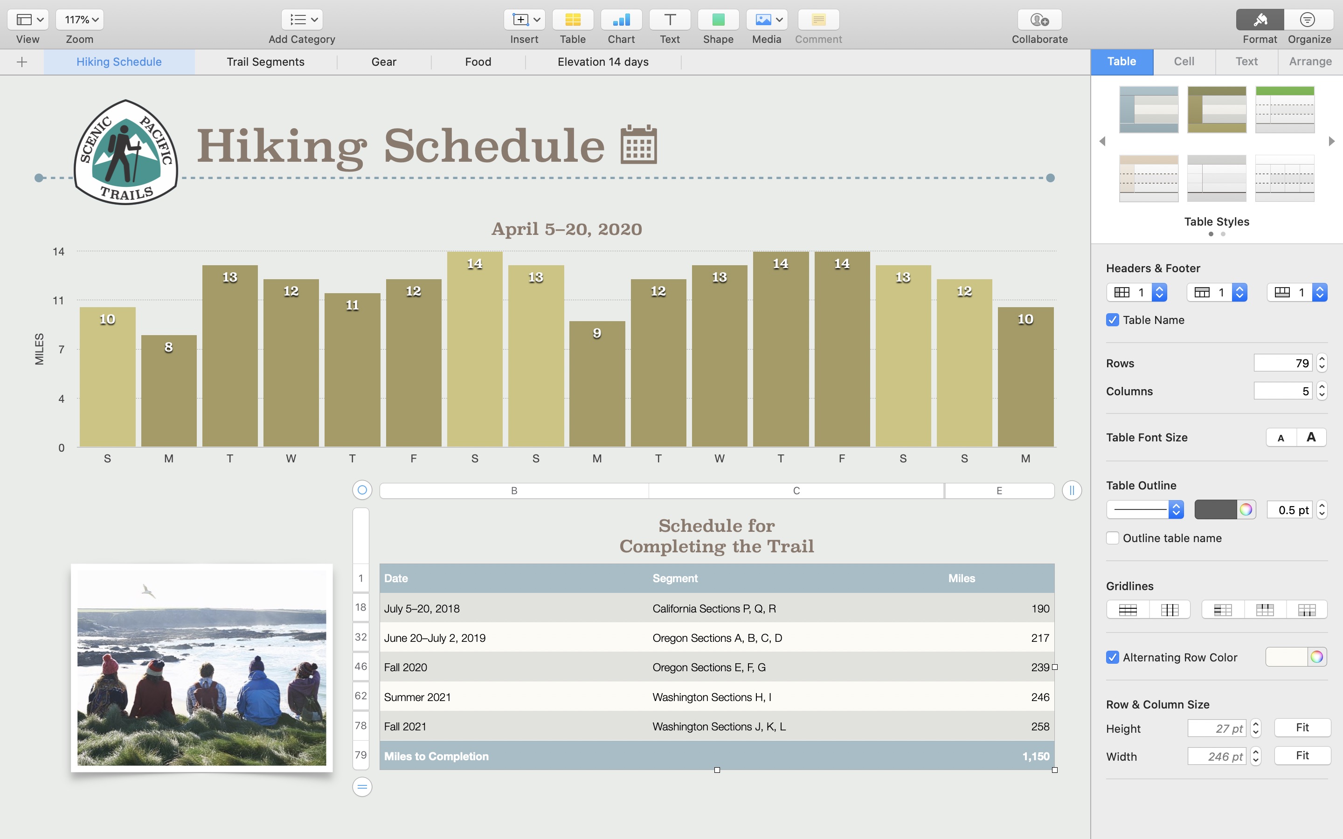
Task: Click the table outline gray color well
Action: pos(1215,509)
